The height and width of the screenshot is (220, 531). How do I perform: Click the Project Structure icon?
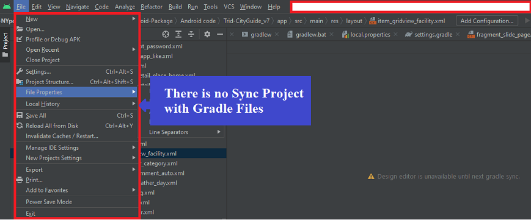20,82
